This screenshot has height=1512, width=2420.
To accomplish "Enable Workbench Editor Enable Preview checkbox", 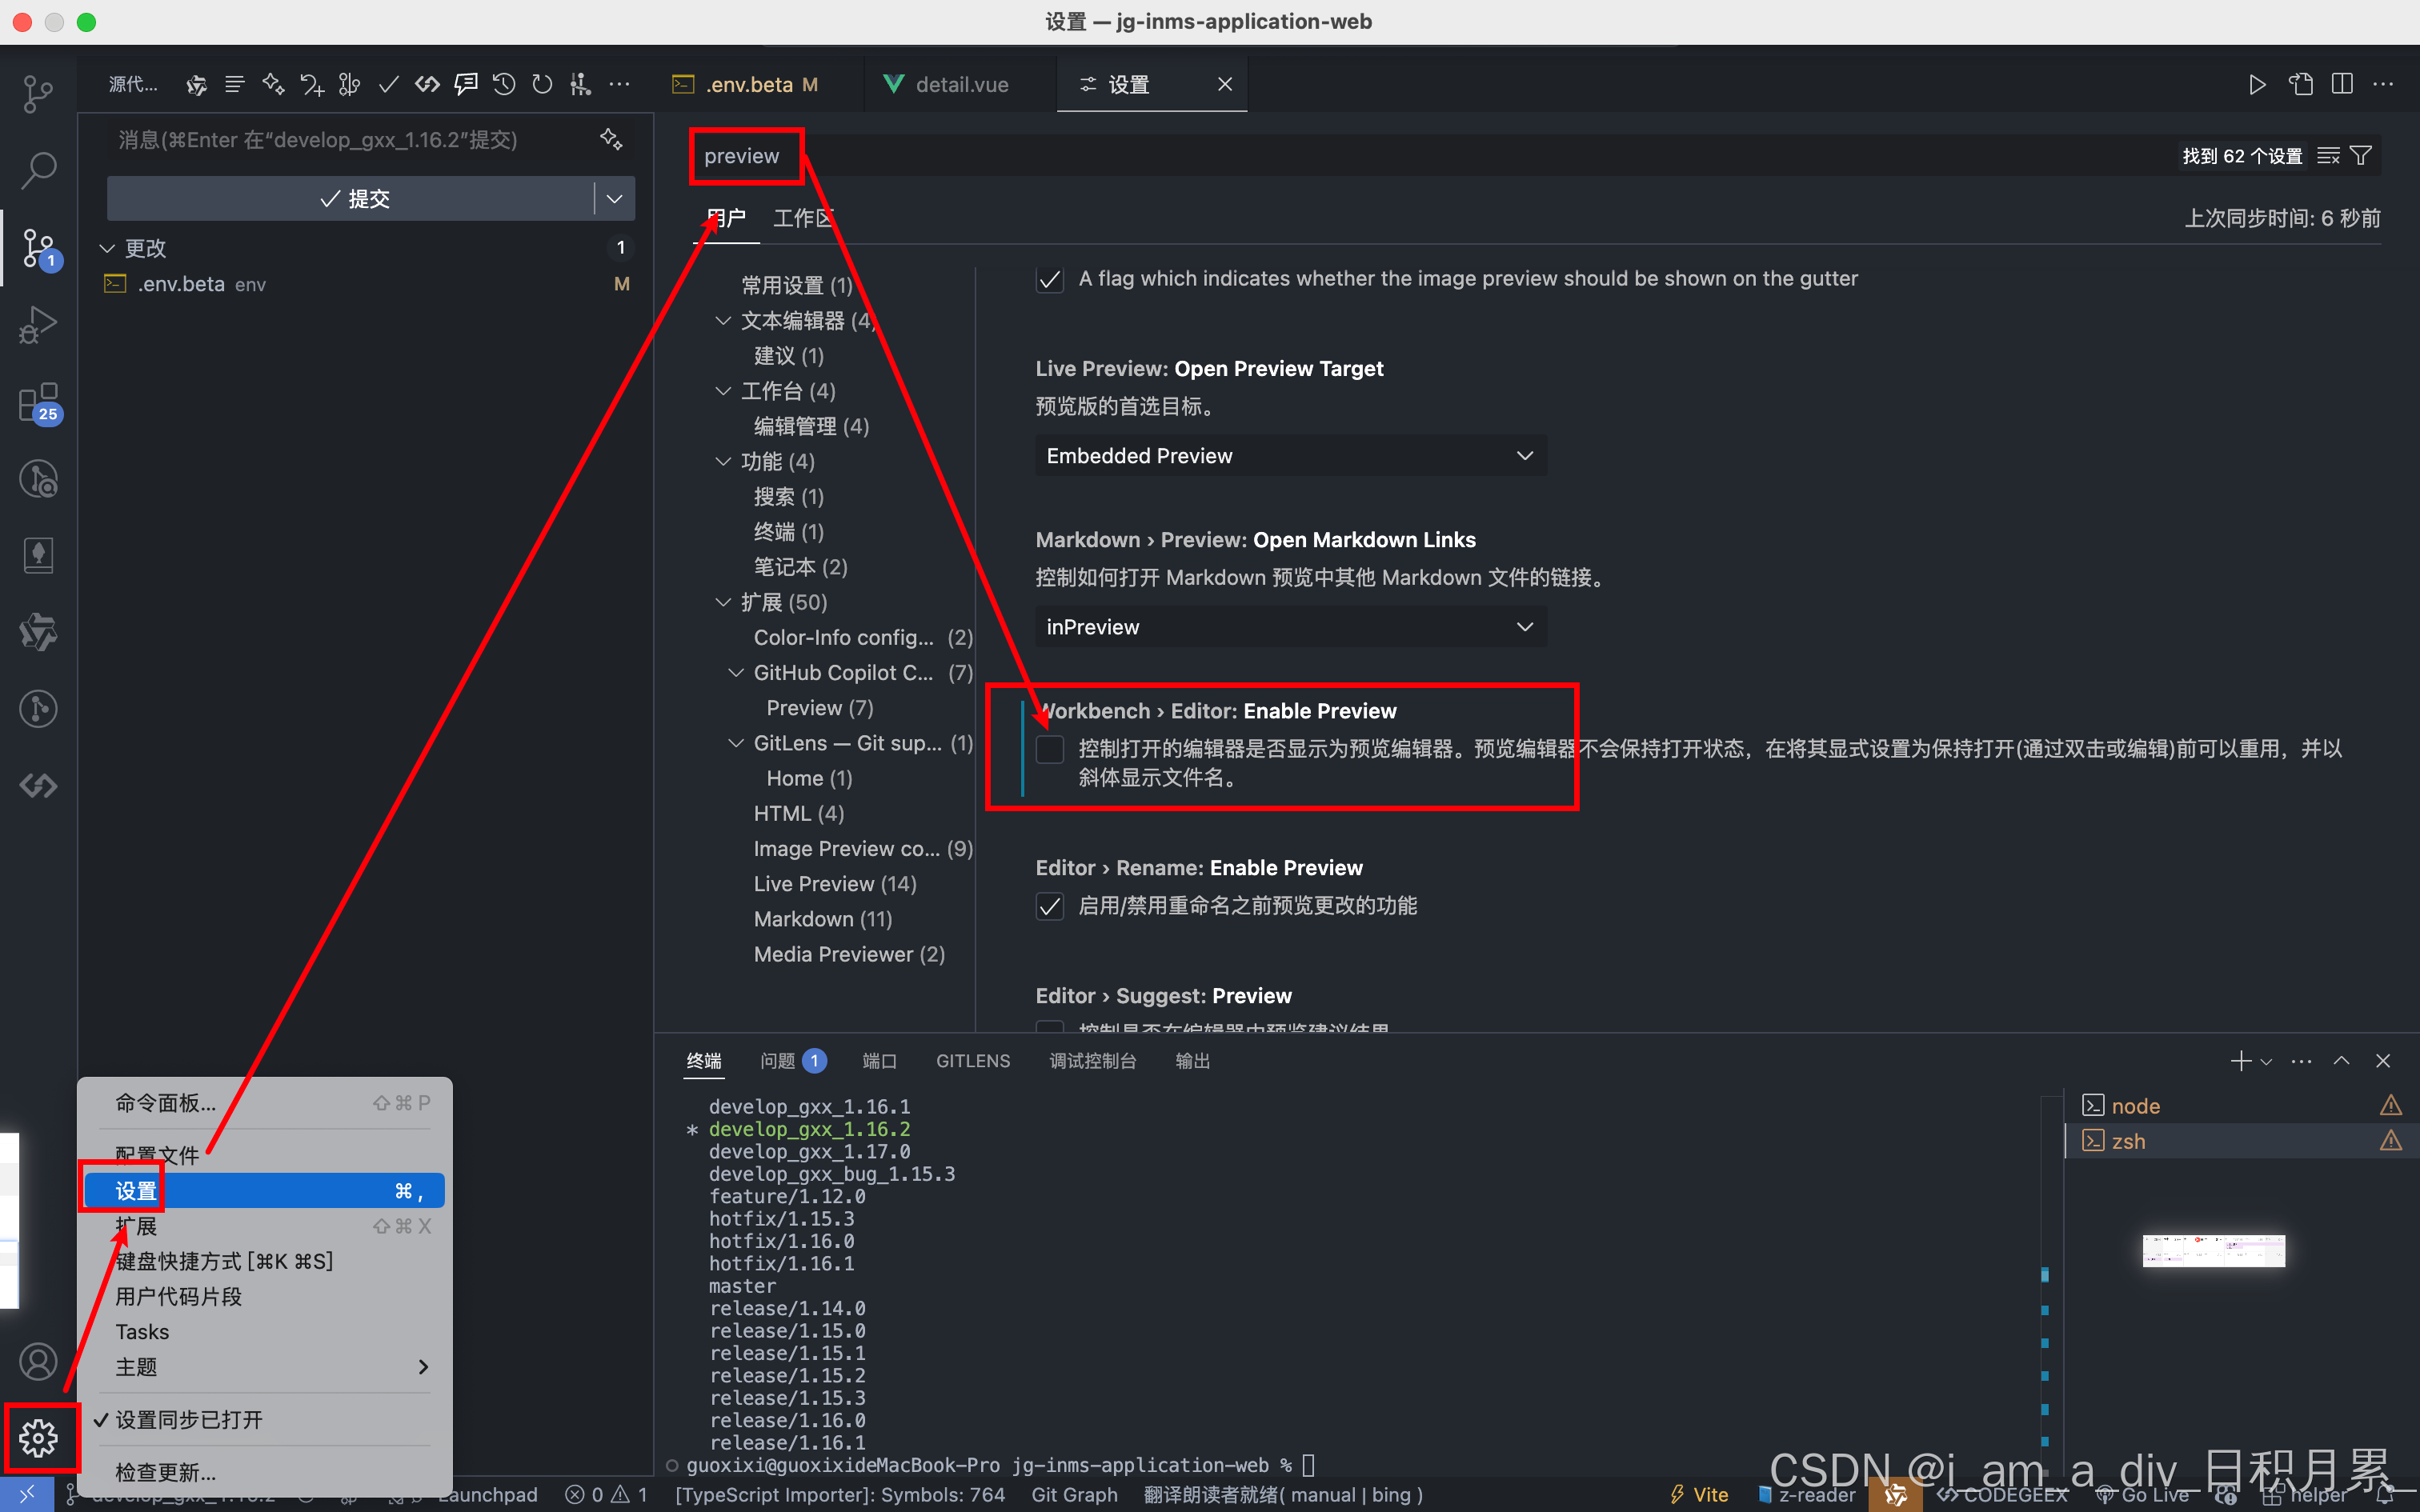I will point(1049,749).
